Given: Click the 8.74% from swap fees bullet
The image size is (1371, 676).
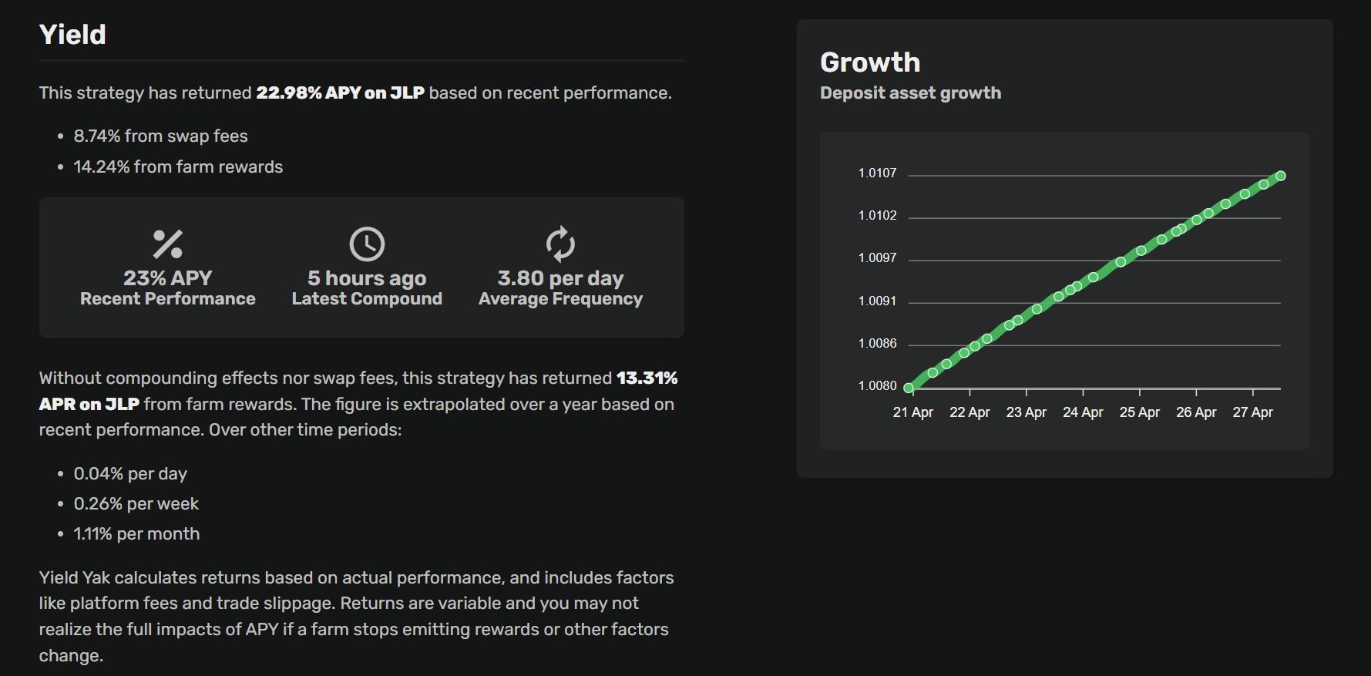Looking at the screenshot, I should (160, 136).
